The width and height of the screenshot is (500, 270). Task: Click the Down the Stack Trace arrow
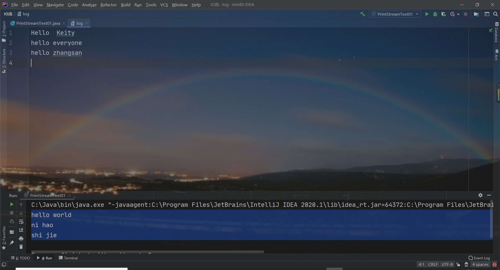point(21,213)
